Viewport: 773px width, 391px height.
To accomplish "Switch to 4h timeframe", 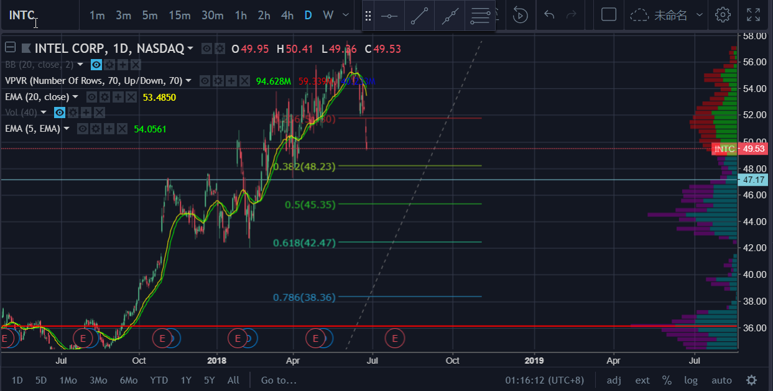I will tap(287, 16).
